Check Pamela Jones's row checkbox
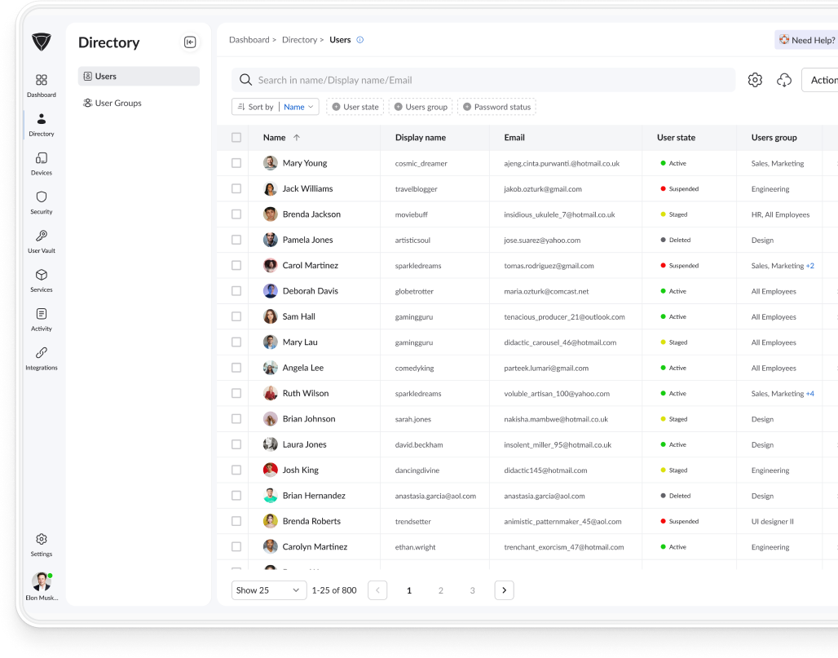Image resolution: width=838 pixels, height=658 pixels. [236, 240]
